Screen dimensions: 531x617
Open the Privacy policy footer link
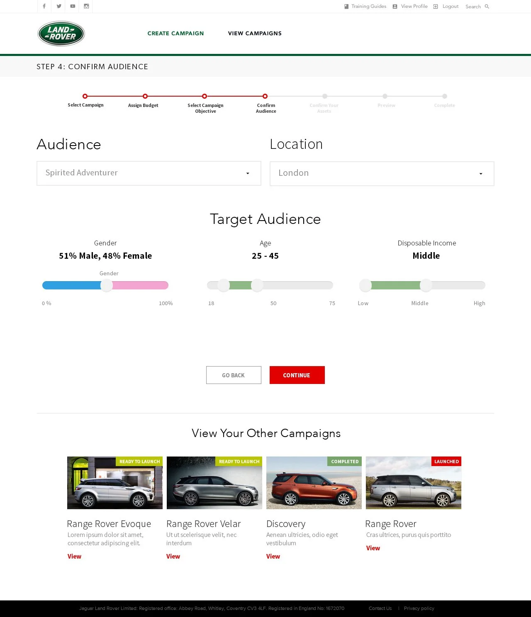point(419,608)
